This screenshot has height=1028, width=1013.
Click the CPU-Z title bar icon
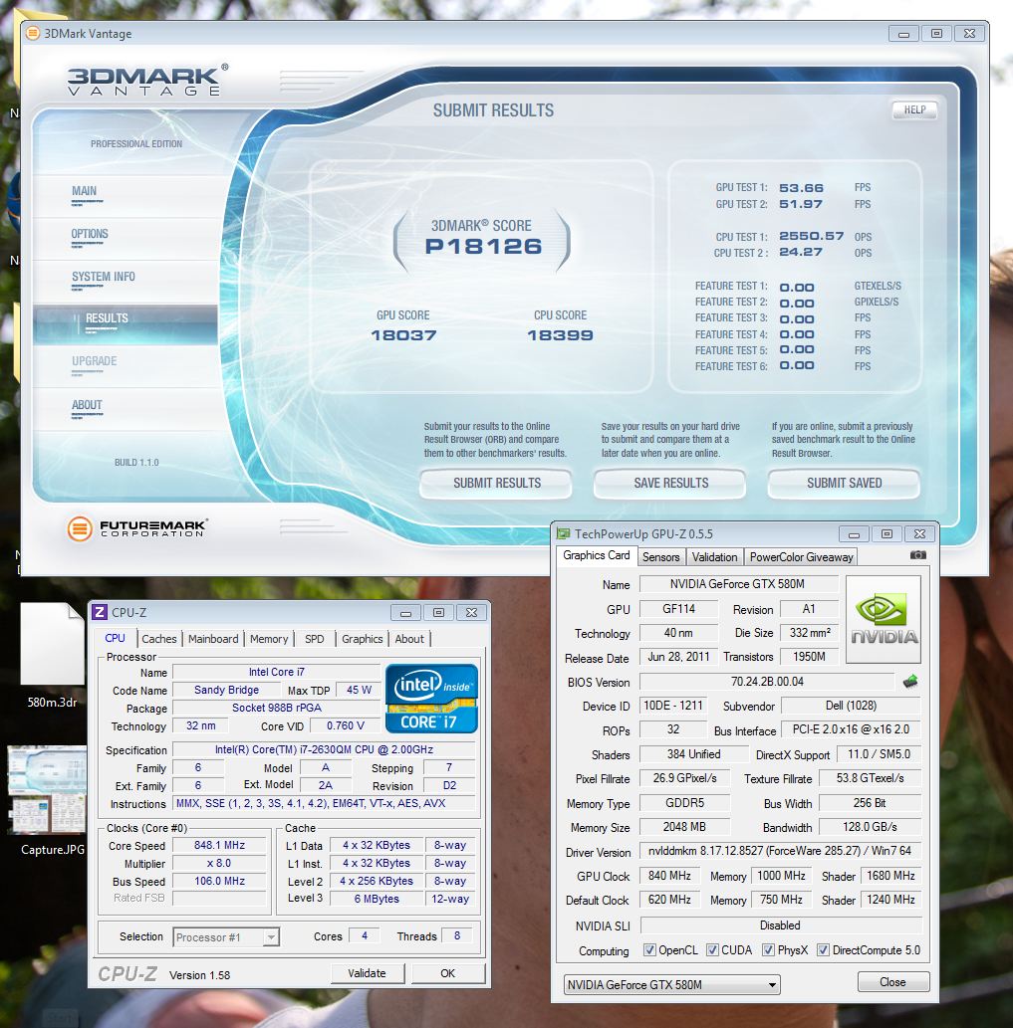pos(100,612)
